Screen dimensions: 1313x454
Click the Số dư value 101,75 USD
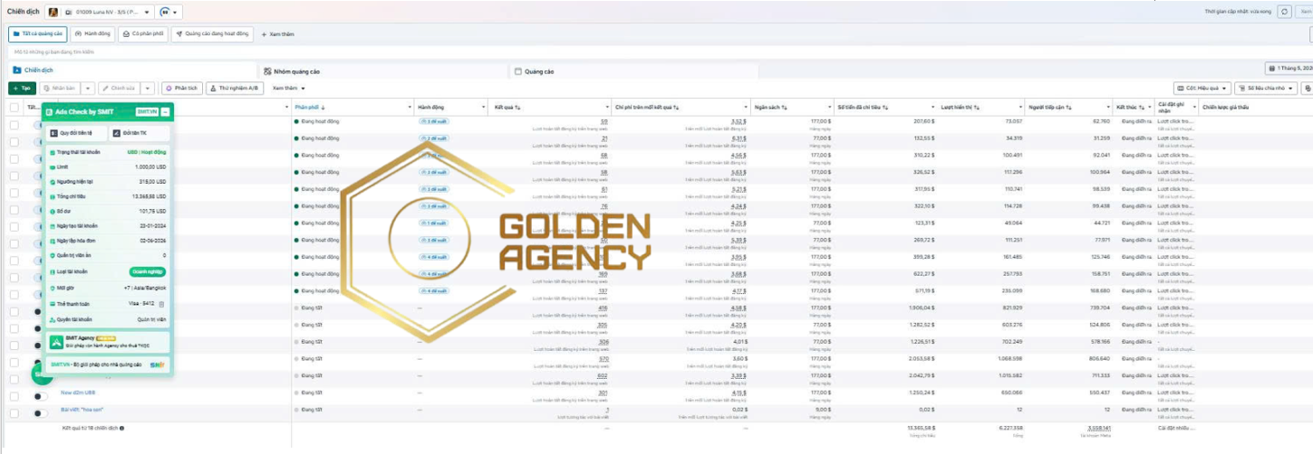(152, 211)
